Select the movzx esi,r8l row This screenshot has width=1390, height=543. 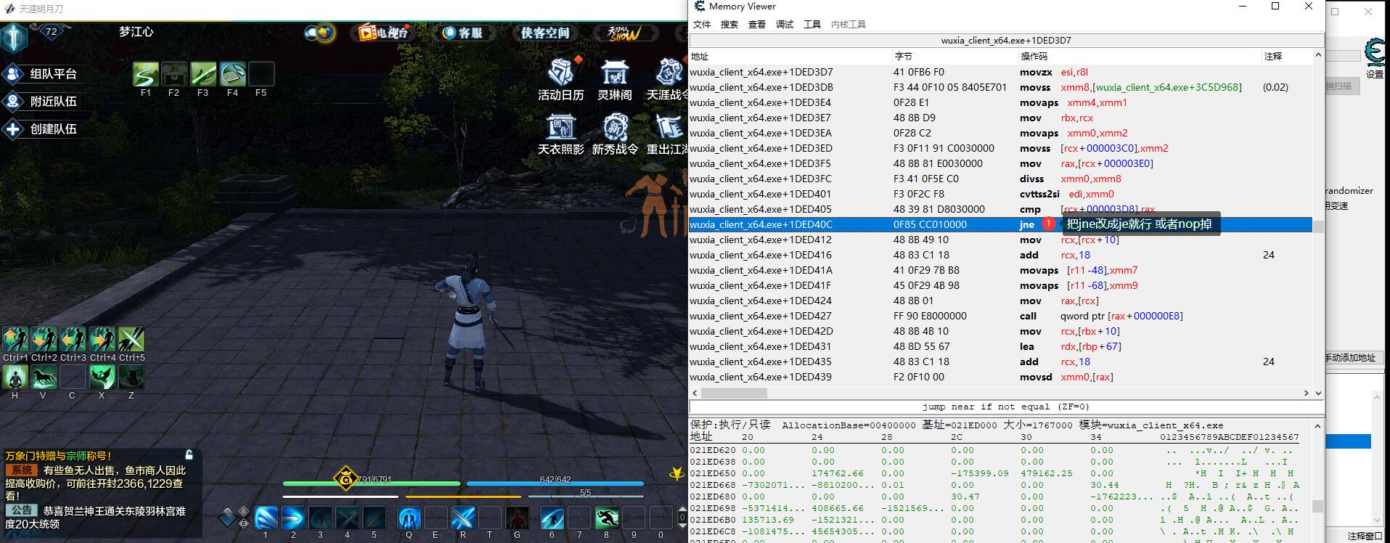tap(1000, 73)
